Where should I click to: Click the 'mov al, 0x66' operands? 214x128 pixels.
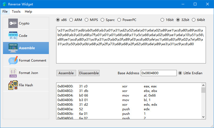(x=150, y=95)
